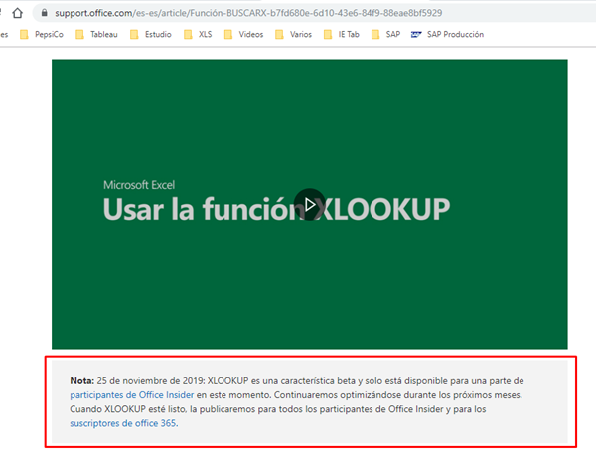This screenshot has height=452, width=596.
Task: Click the padlock site security icon
Action: (45, 13)
